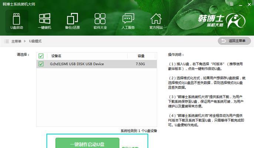Click the U盘模式 breadcrumb label
This screenshot has height=148, width=254.
[x=35, y=41]
